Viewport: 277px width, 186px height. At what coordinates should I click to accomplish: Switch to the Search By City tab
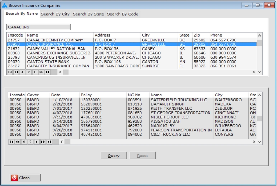coord(55,14)
